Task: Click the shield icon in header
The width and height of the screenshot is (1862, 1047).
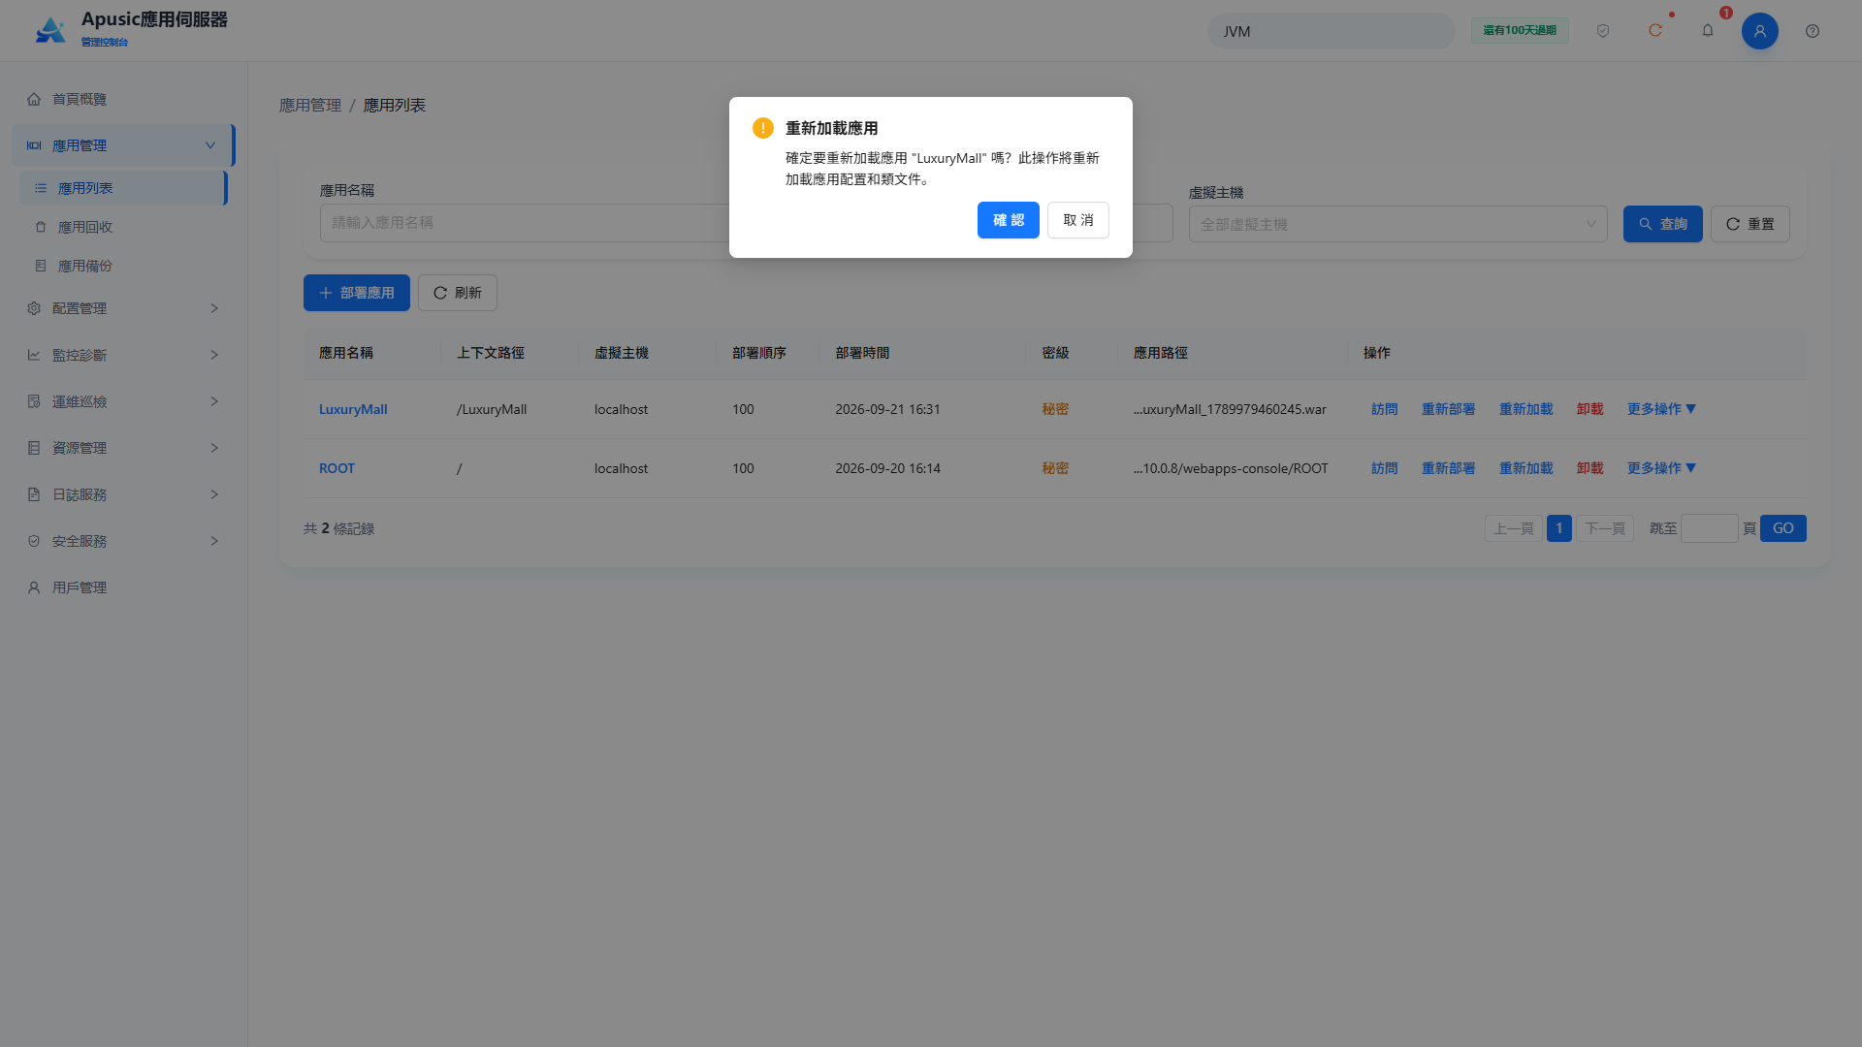Action: point(1603,31)
